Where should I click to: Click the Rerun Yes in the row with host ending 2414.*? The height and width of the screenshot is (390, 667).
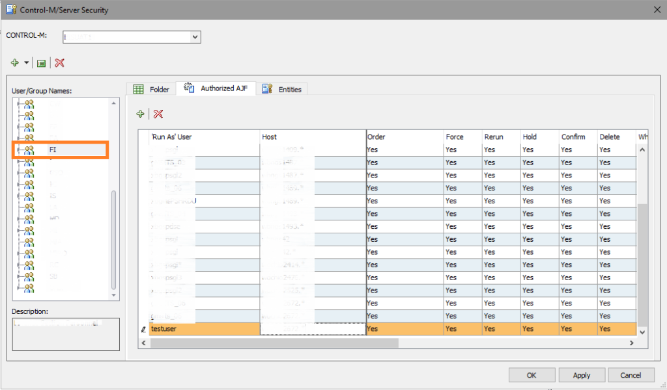click(x=490, y=265)
